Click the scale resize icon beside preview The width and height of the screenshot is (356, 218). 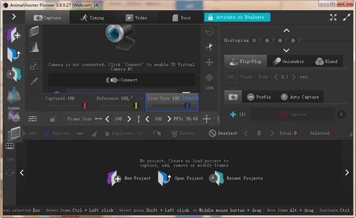(x=34, y=66)
